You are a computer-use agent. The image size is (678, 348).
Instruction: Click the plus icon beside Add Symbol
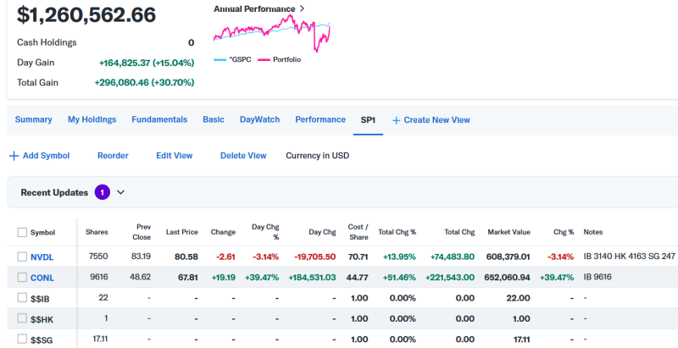point(14,156)
